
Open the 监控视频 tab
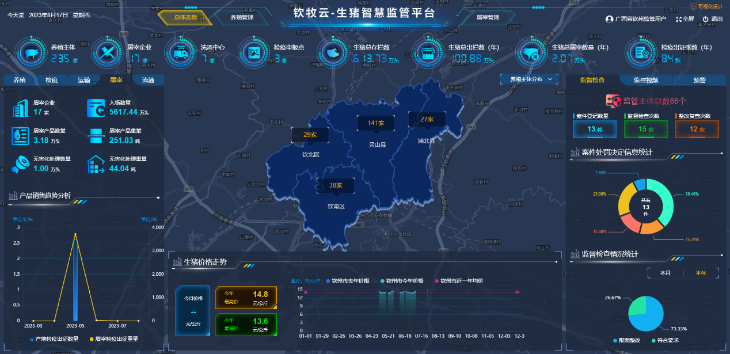646,80
